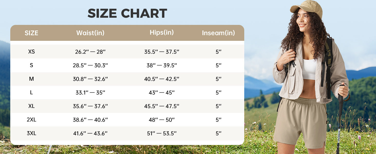Click the XL size row label
Screen dimensions: 376x154
tap(31, 106)
